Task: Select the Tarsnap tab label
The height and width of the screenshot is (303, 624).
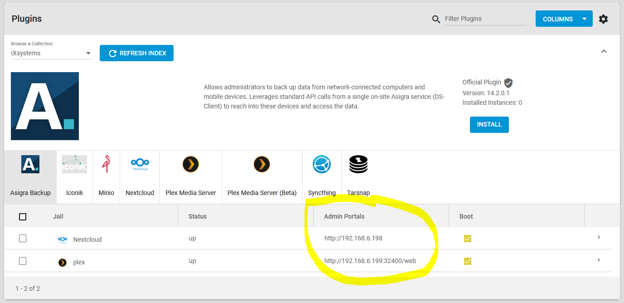Action: 358,193
